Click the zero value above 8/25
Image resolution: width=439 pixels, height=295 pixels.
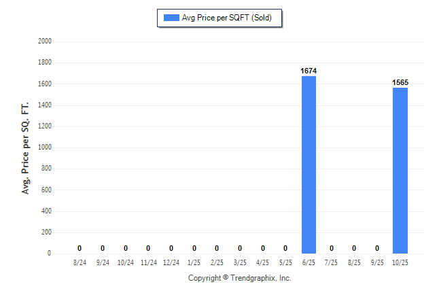[355, 248]
